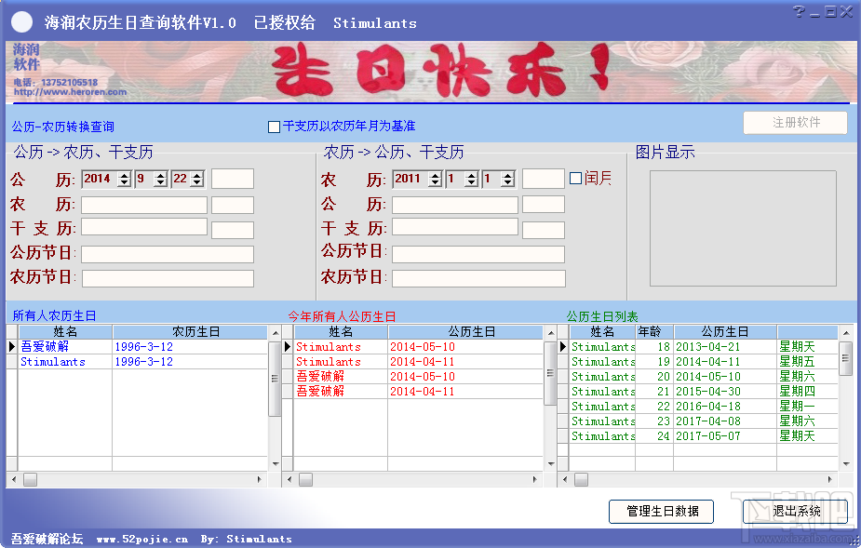Click left arrow of the middle table horizontal scrollbar
This screenshot has height=548, width=861.
click(x=289, y=479)
